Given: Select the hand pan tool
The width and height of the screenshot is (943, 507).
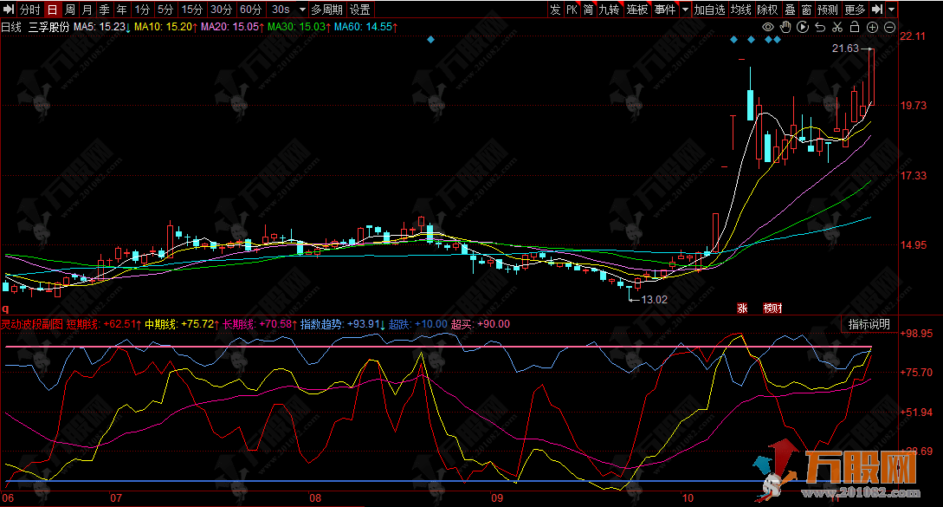Looking at the screenshot, I should click(785, 28).
